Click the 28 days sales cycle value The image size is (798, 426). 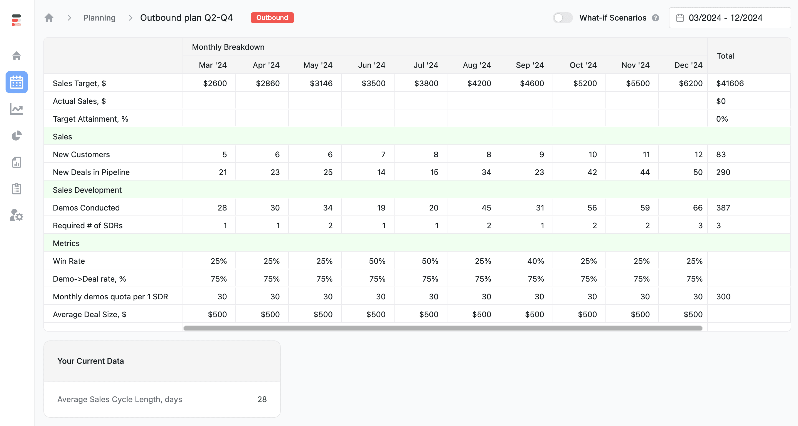click(262, 399)
